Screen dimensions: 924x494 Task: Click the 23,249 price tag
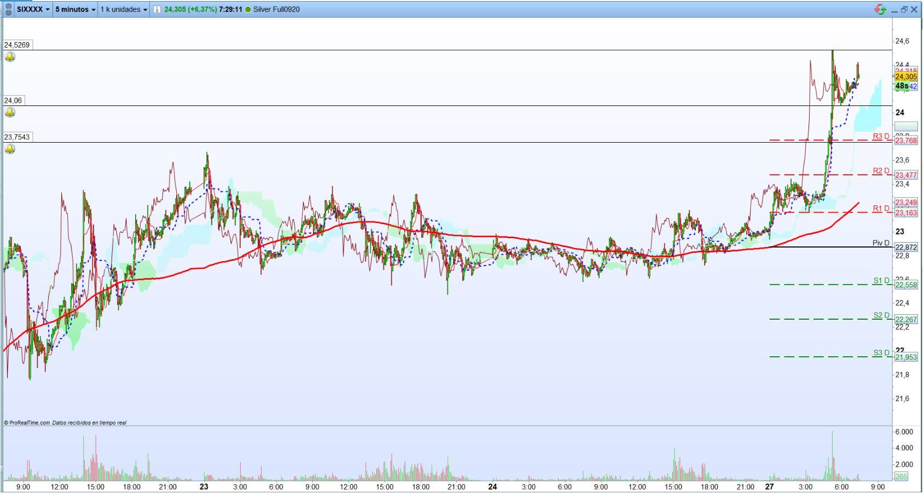906,203
